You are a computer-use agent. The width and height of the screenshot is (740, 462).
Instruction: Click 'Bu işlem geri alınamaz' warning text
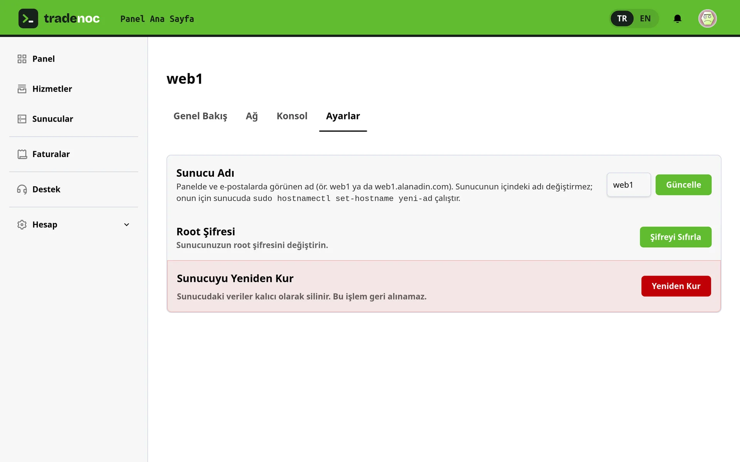[x=379, y=296]
